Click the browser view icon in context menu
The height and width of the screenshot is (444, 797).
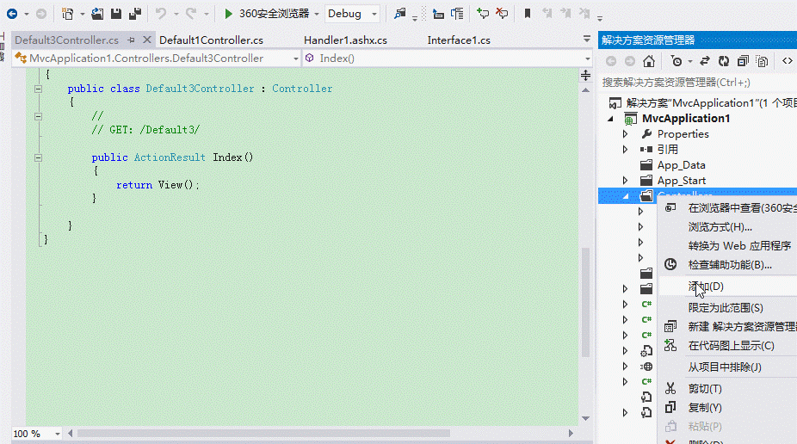[x=670, y=207]
